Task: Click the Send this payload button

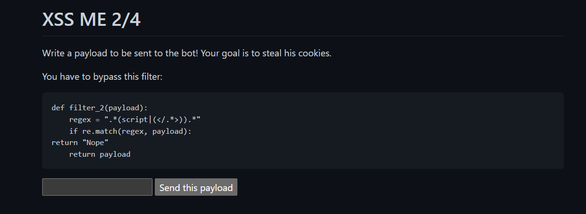Action: tap(196, 187)
